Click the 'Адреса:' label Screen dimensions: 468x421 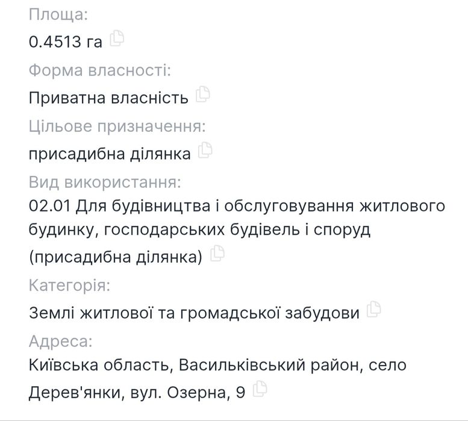[61, 342]
